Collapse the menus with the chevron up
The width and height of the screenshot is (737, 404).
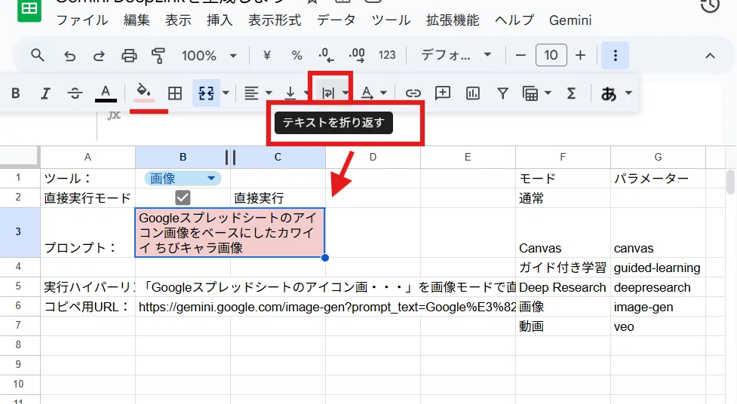pos(710,56)
